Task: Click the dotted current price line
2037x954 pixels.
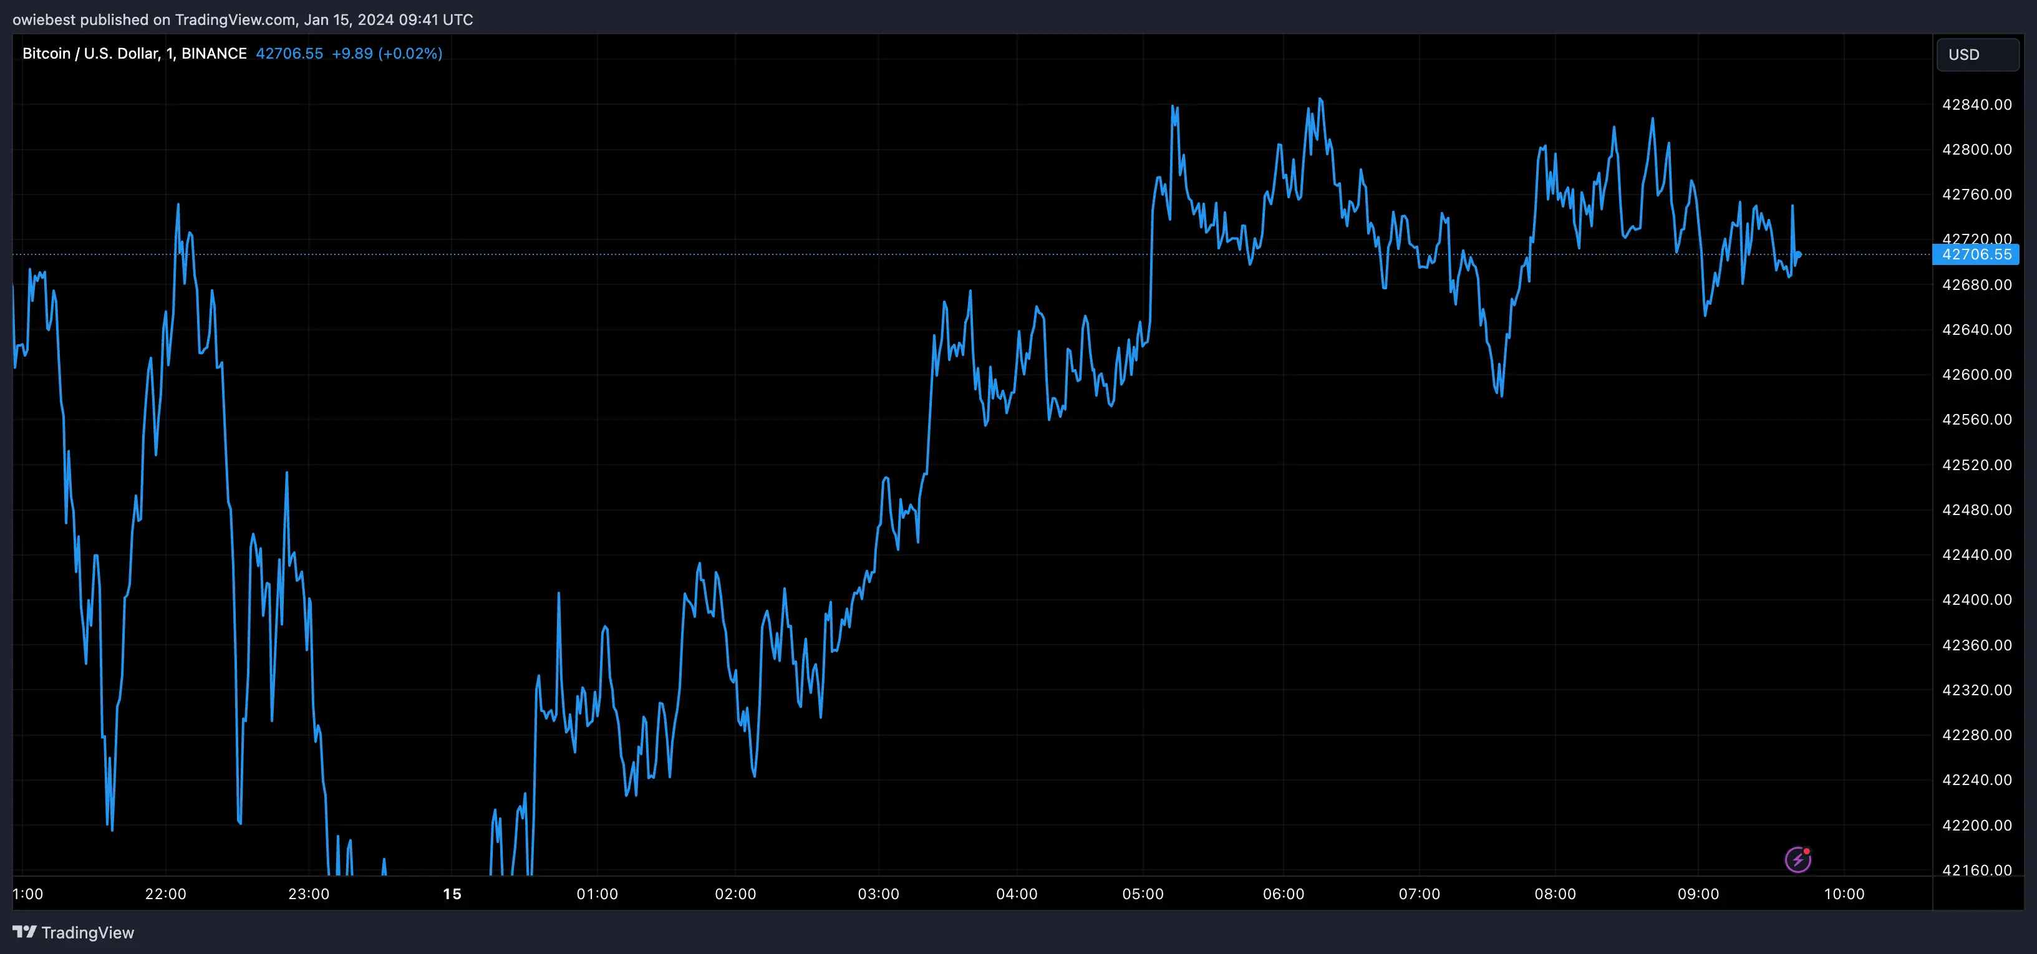Action: coord(791,254)
